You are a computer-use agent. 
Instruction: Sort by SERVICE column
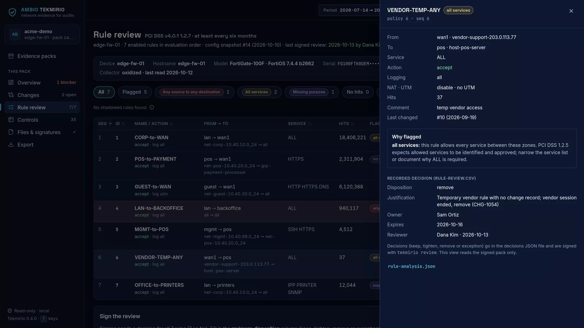(300, 124)
